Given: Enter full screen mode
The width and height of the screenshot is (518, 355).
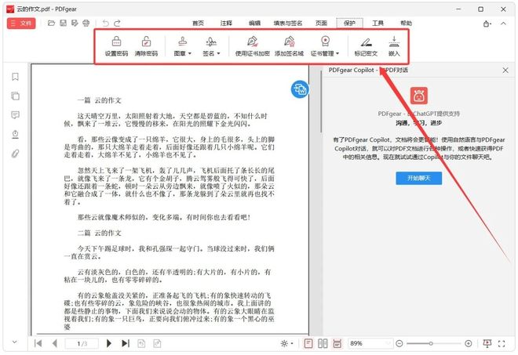Looking at the screenshot, I should [x=502, y=344].
